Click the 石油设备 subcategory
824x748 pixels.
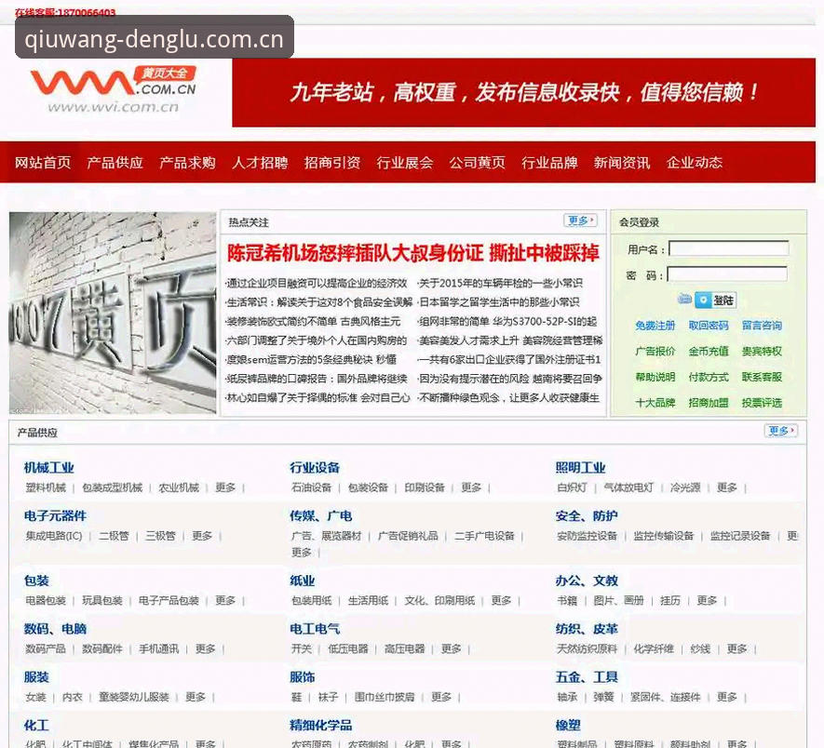312,488
